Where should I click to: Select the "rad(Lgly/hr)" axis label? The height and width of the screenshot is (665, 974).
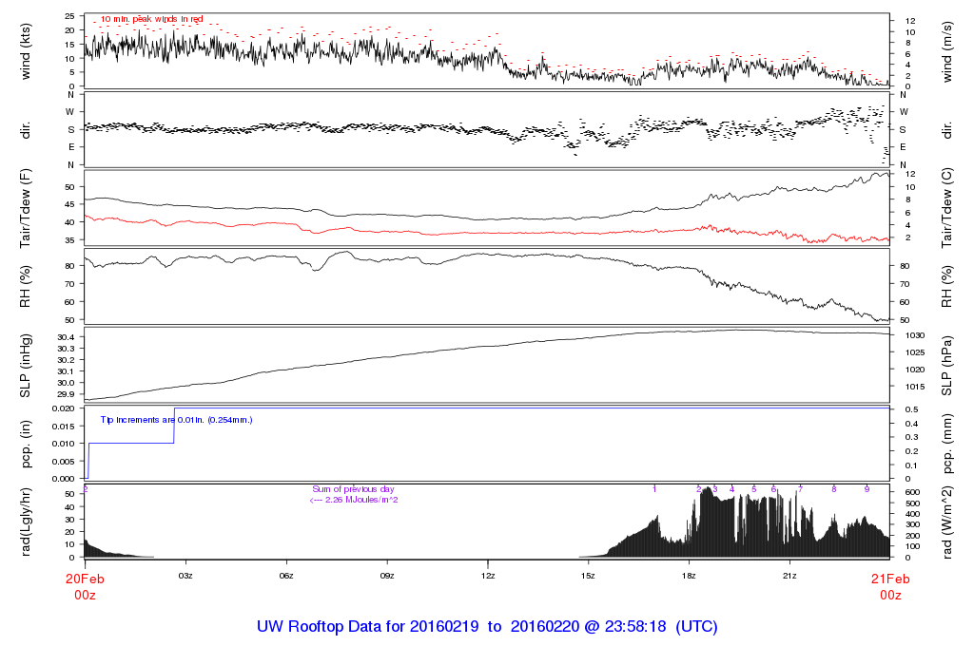pos(26,522)
